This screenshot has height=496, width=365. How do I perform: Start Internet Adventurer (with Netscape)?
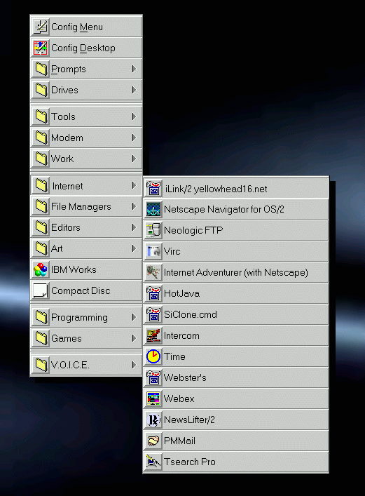pyautogui.click(x=236, y=272)
